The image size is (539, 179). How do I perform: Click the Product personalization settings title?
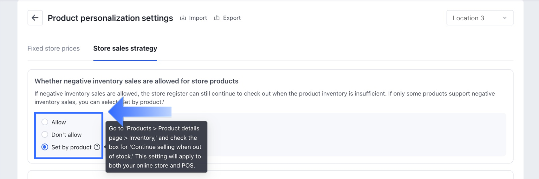point(110,18)
